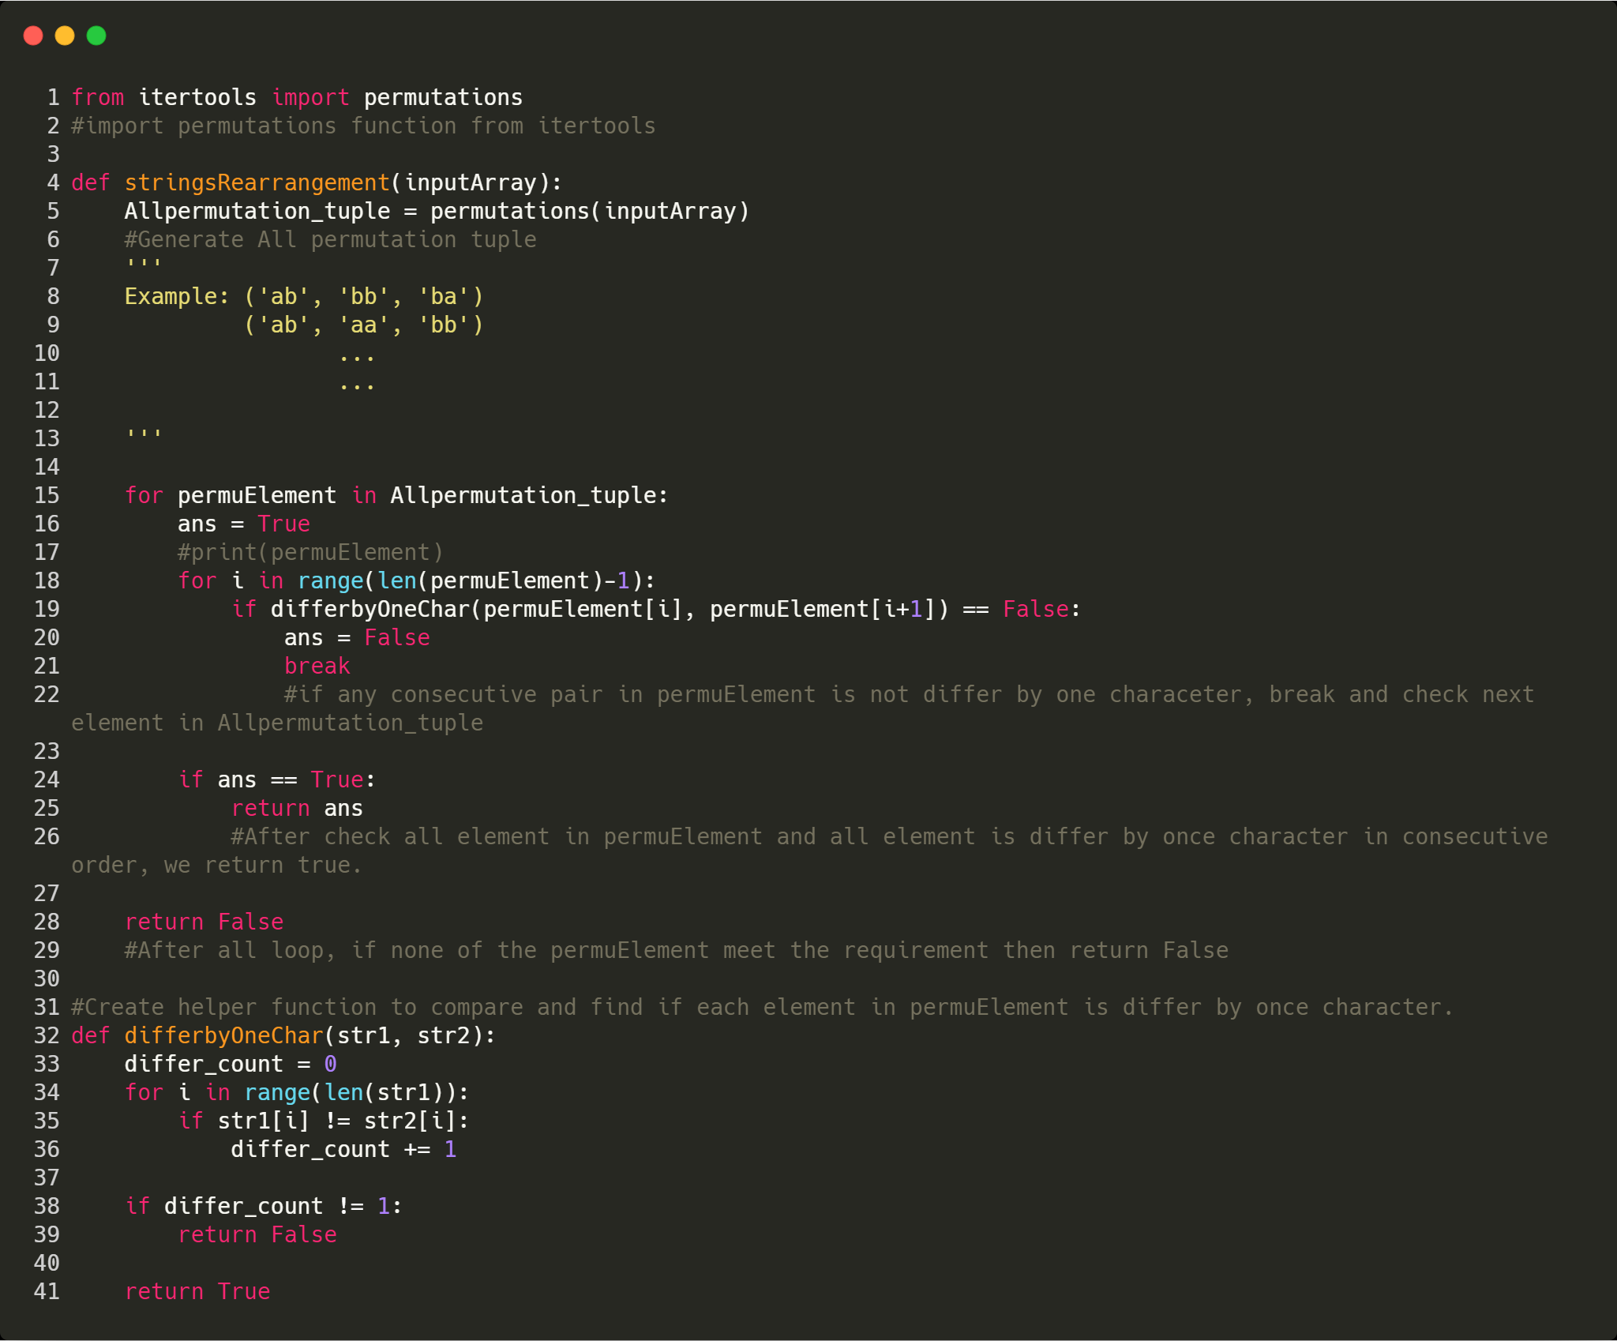This screenshot has height=1341, width=1617.
Task: Click 'return ans' statement on line 25
Action: pos(296,808)
